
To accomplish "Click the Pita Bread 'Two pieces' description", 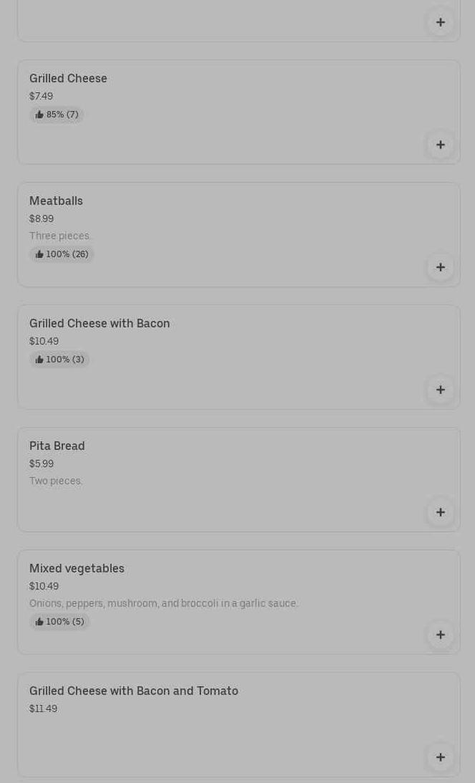I will pos(56,481).
